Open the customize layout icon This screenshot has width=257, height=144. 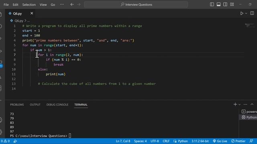232,4
